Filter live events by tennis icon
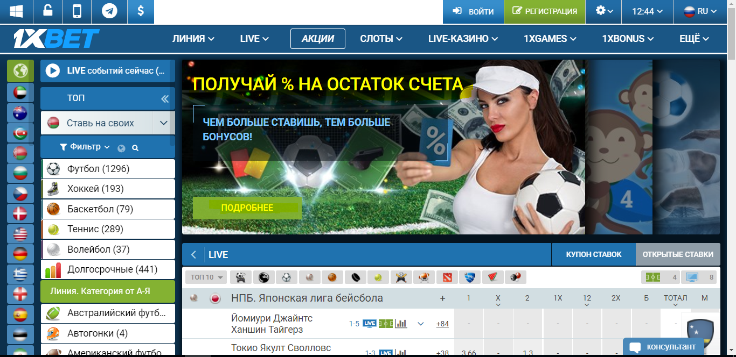The width and height of the screenshot is (736, 357). [x=377, y=277]
